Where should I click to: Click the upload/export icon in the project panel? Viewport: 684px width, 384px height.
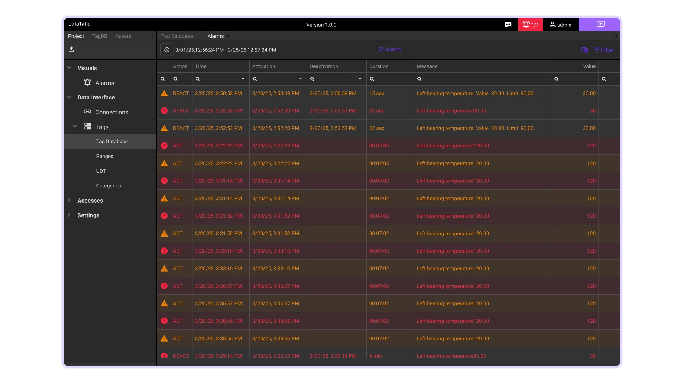pos(71,49)
